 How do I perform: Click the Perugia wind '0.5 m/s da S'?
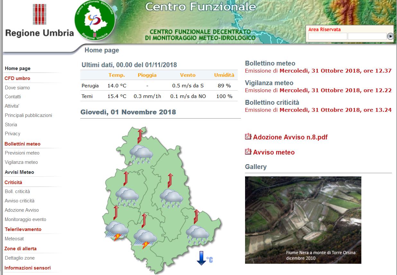point(188,86)
